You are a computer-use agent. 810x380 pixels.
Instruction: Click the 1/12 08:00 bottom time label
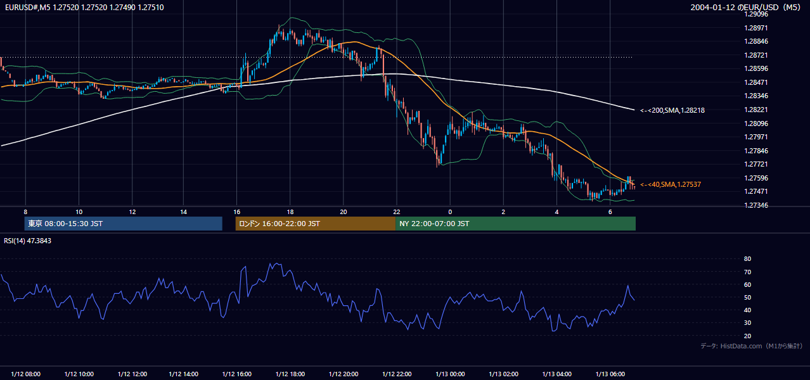point(26,374)
